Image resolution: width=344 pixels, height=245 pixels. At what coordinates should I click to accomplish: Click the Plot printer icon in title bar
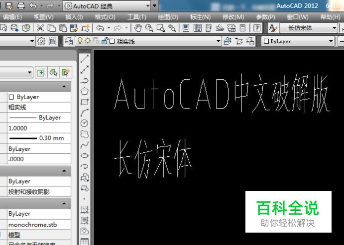[21, 5]
